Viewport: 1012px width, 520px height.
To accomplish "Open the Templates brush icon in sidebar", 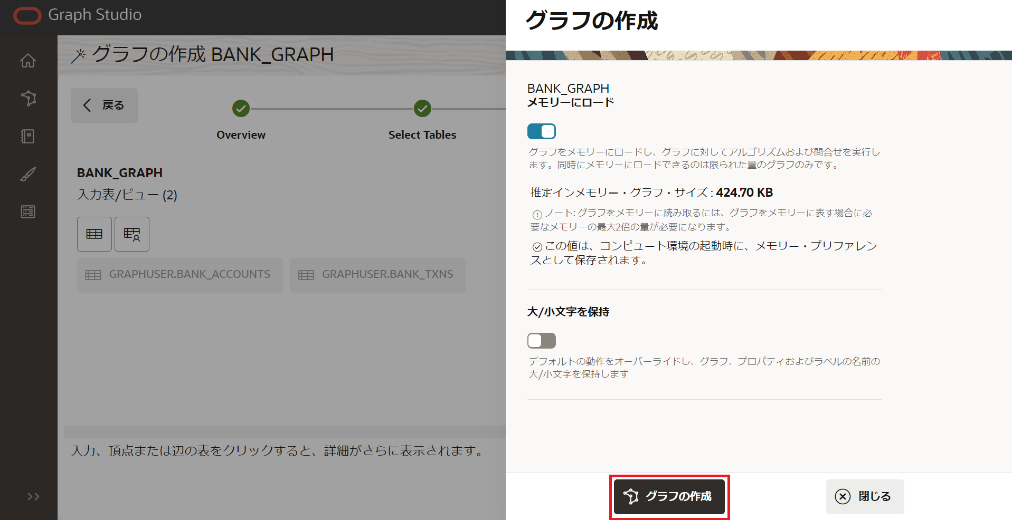I will (x=28, y=174).
